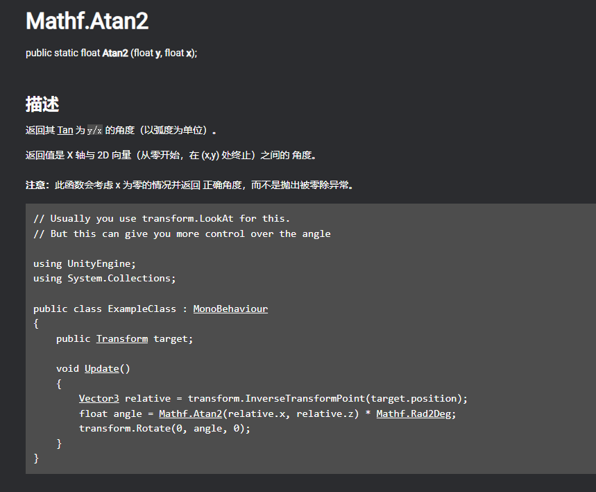Click the 注意 note paragraph
Viewport: 596px width, 492px height.
coord(189,185)
